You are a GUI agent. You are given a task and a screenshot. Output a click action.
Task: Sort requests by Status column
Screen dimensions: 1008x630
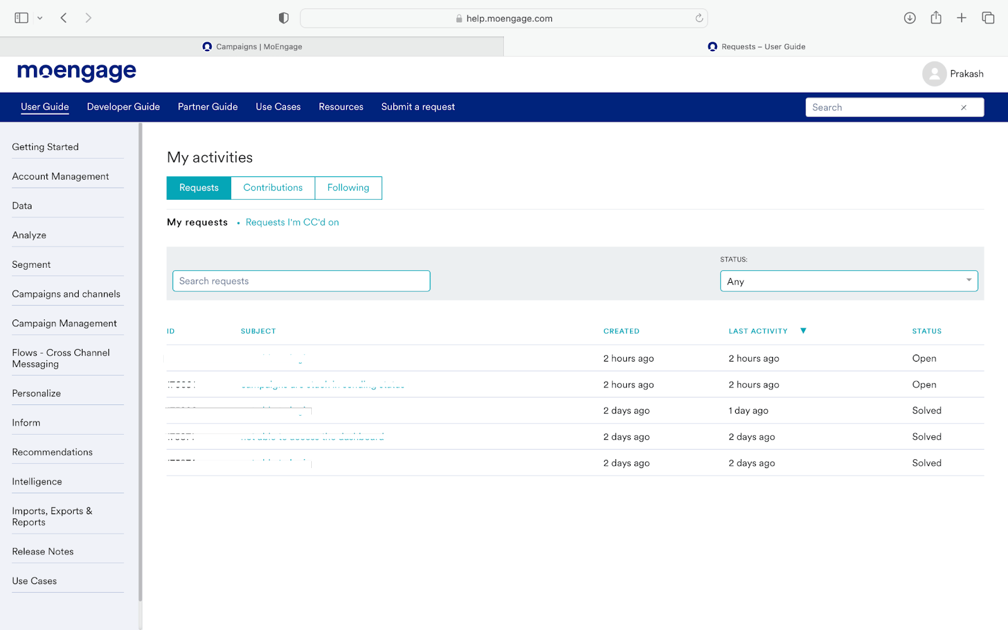[927, 331]
